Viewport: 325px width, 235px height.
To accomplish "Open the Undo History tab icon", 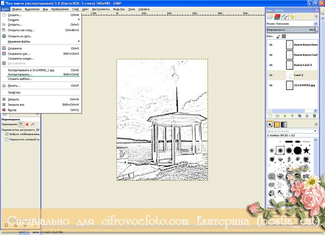I will (x=292, y=17).
